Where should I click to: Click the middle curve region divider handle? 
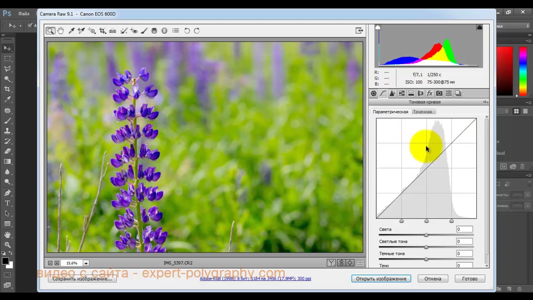(x=426, y=221)
